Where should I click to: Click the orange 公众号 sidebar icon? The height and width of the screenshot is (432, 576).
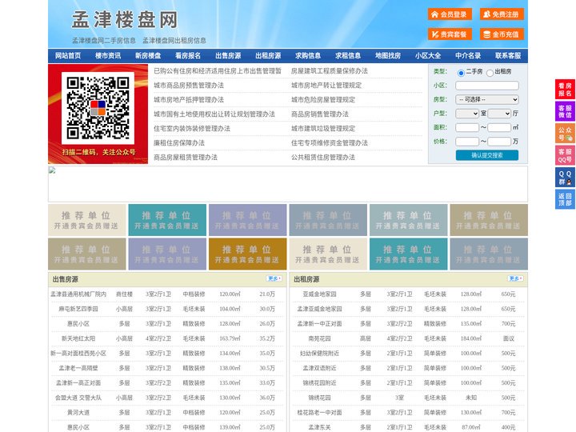point(565,134)
